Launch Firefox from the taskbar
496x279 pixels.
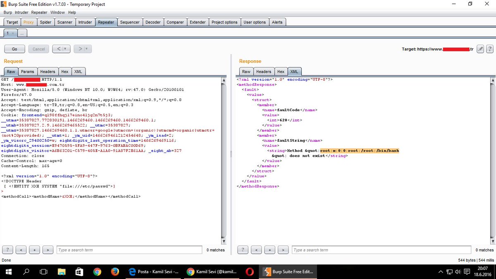tap(115, 272)
